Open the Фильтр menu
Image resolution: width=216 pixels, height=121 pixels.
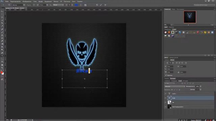56,1
